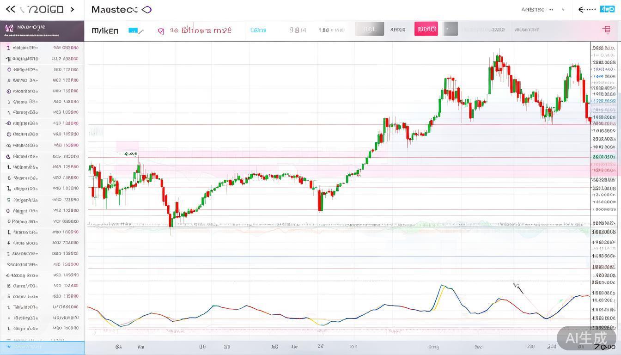The width and height of the screenshot is (621, 355).
Task: Click the purple ring icon beside the Maostec title
Action: click(x=146, y=9)
